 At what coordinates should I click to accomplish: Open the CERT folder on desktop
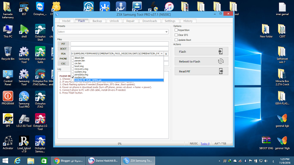click(282, 31)
